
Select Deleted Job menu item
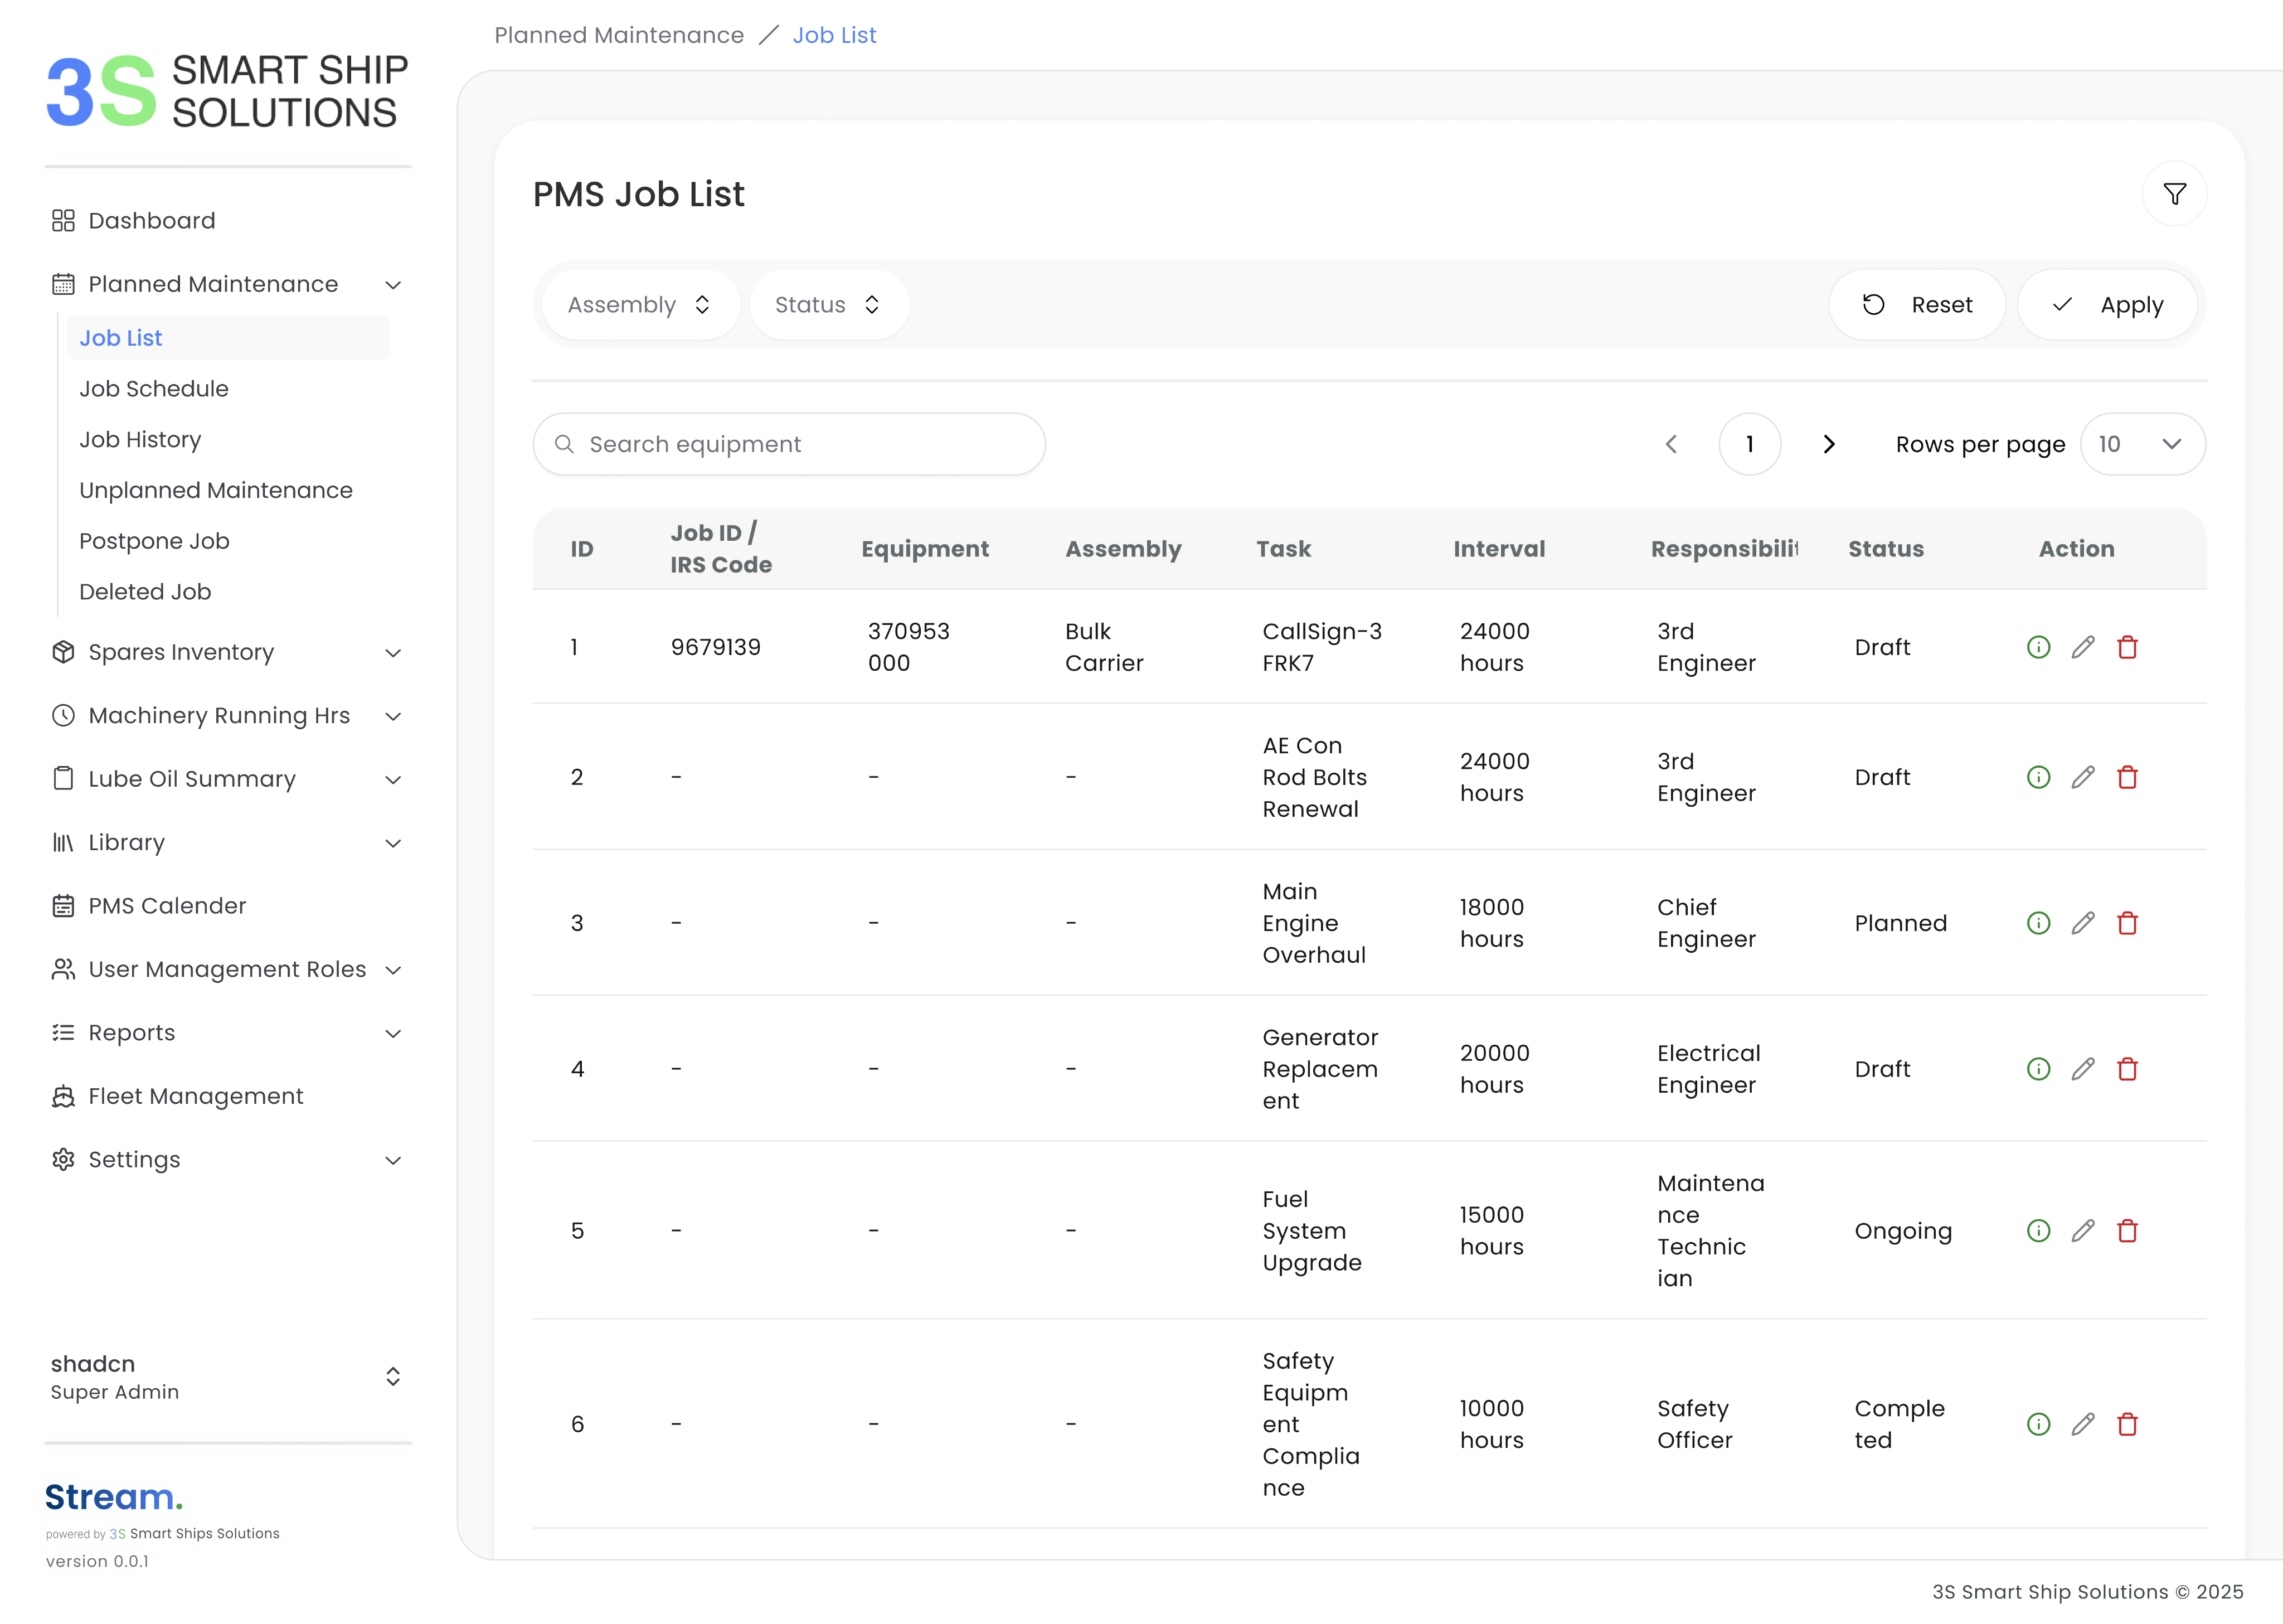[x=145, y=592]
